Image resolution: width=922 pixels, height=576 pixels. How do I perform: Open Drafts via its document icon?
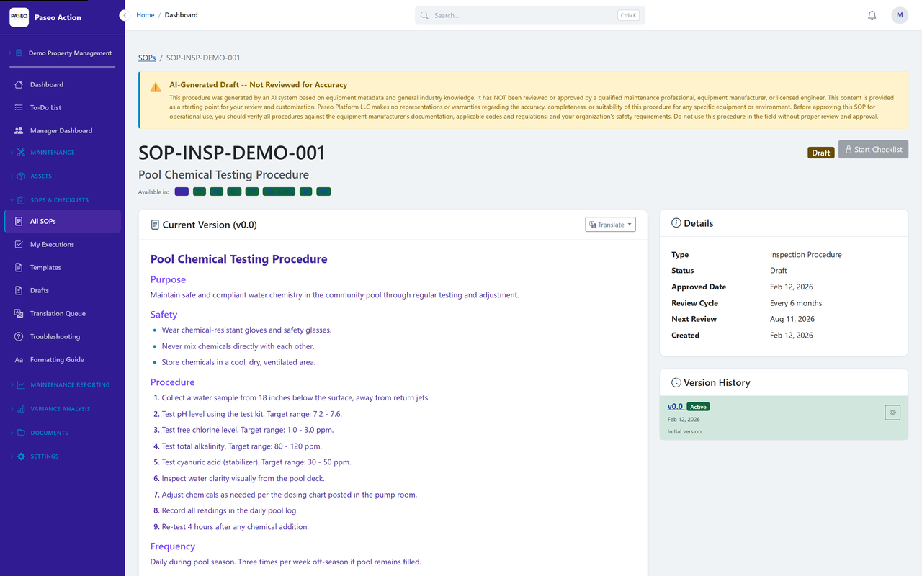tap(19, 290)
